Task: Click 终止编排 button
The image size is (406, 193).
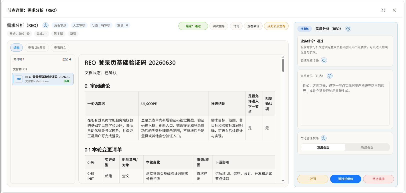Action: [x=378, y=179]
